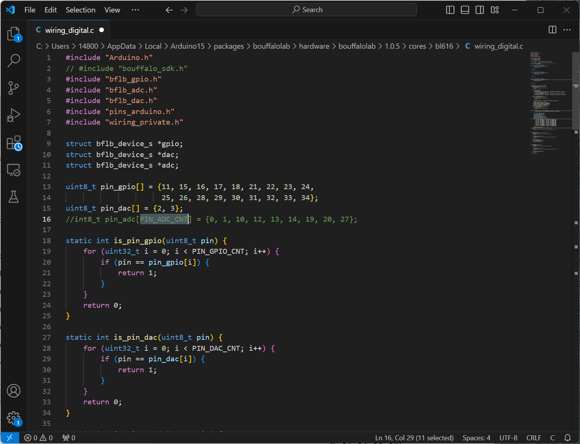Click the 14800 breadcrumb segment
580x444 pixels.
(88, 46)
